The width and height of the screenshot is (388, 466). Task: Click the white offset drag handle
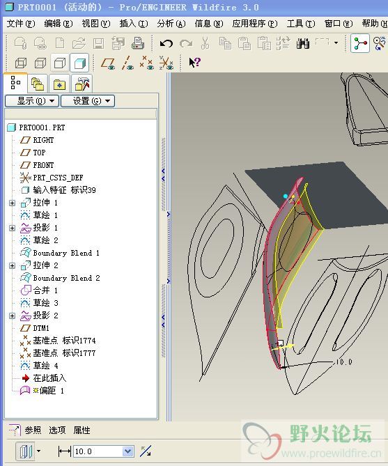click(280, 343)
